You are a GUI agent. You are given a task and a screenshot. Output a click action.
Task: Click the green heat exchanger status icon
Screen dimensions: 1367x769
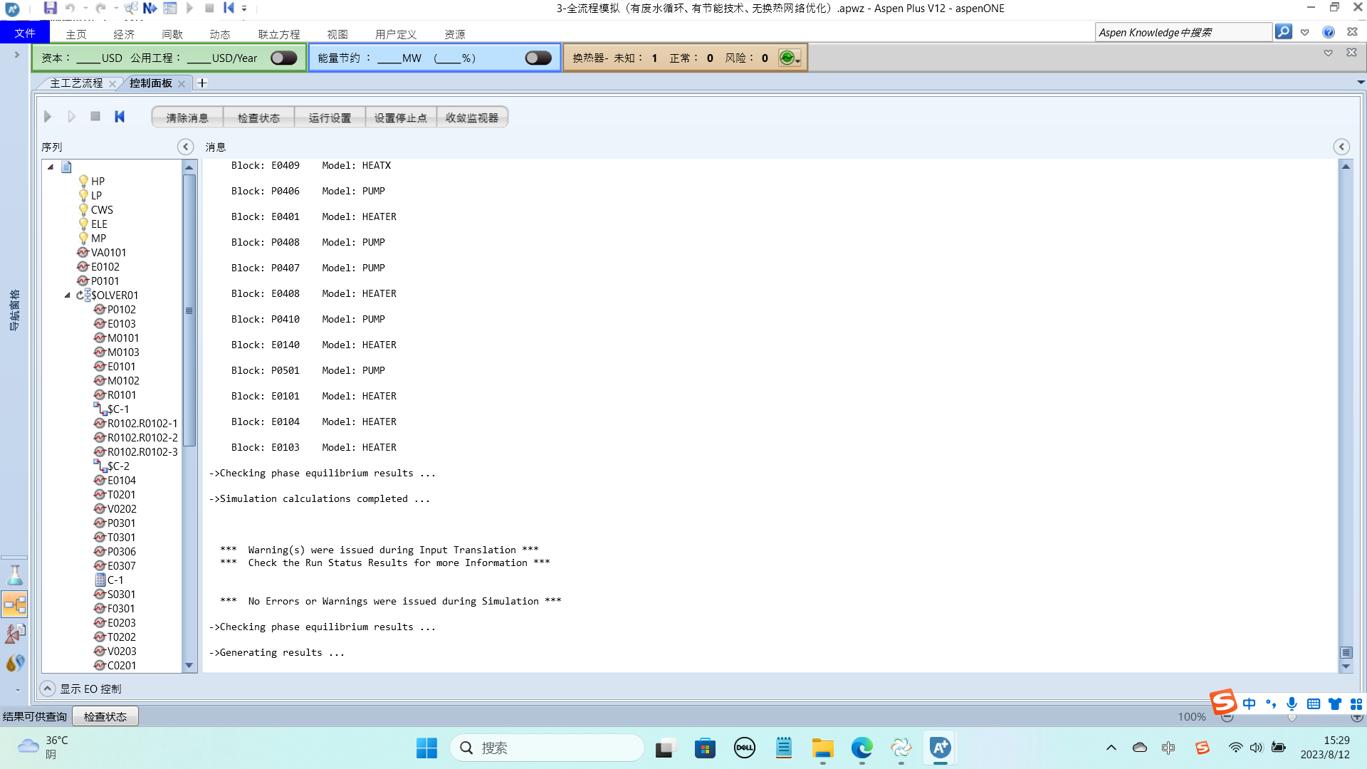pos(787,58)
